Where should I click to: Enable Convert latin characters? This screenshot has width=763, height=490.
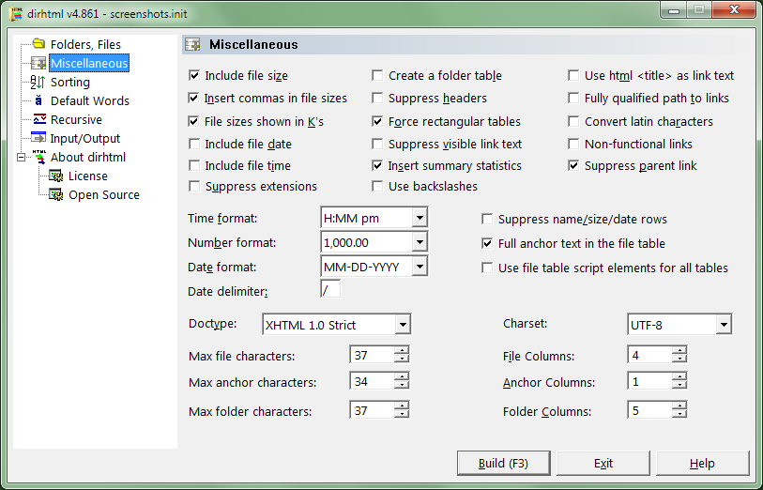pos(573,121)
